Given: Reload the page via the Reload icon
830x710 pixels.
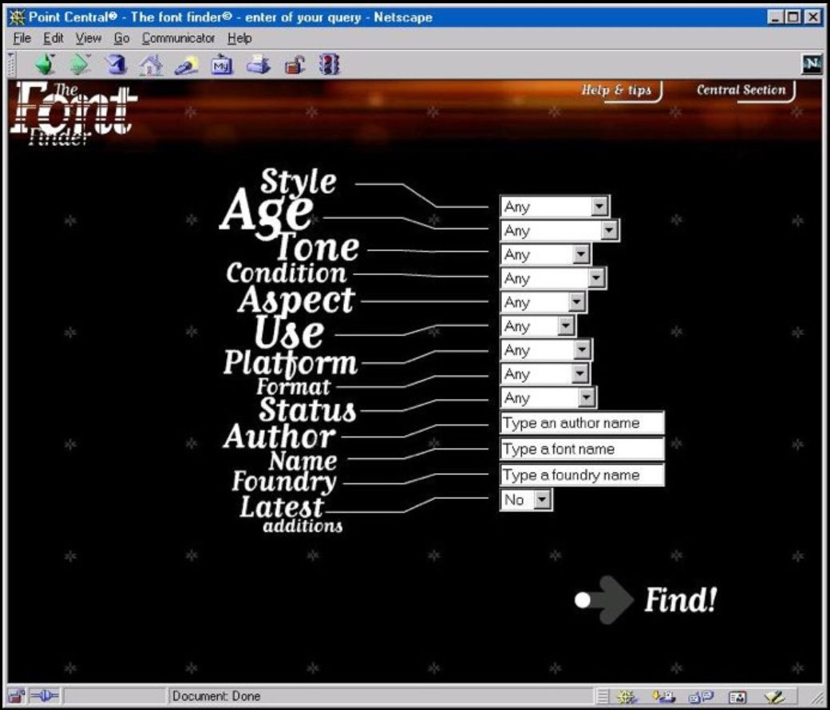Looking at the screenshot, I should tap(116, 65).
